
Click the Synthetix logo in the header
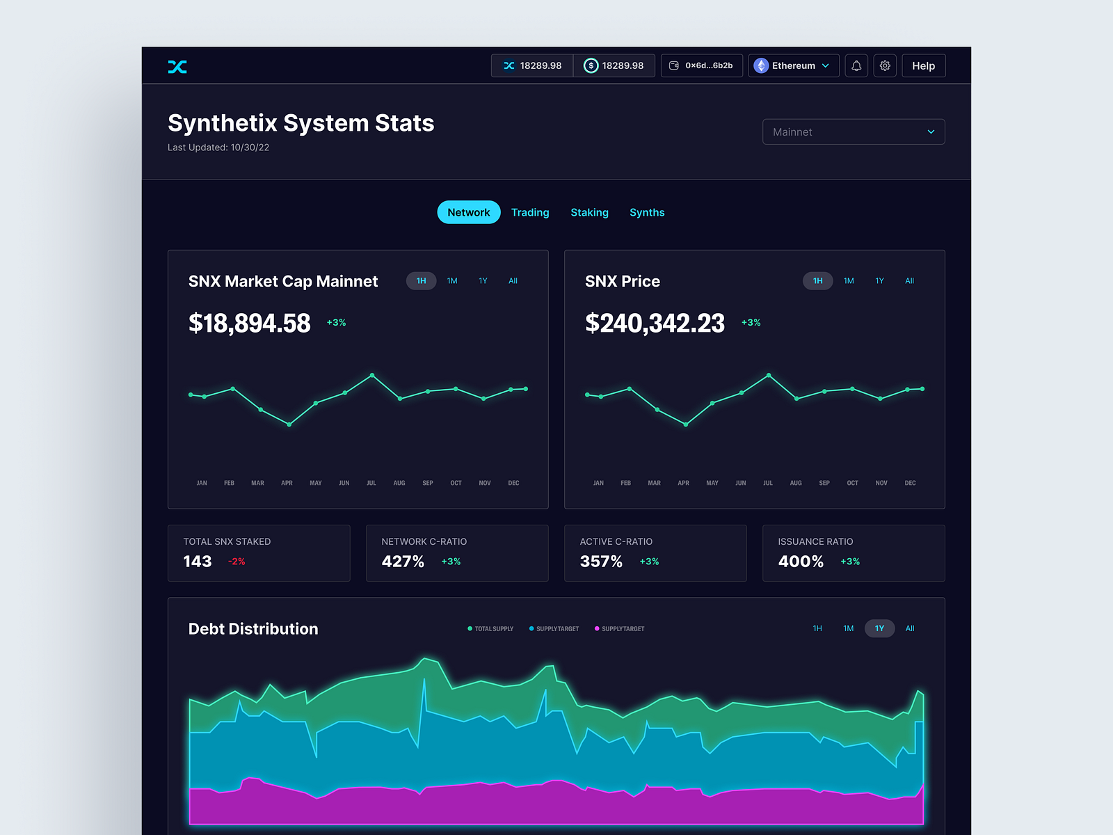[x=177, y=65]
